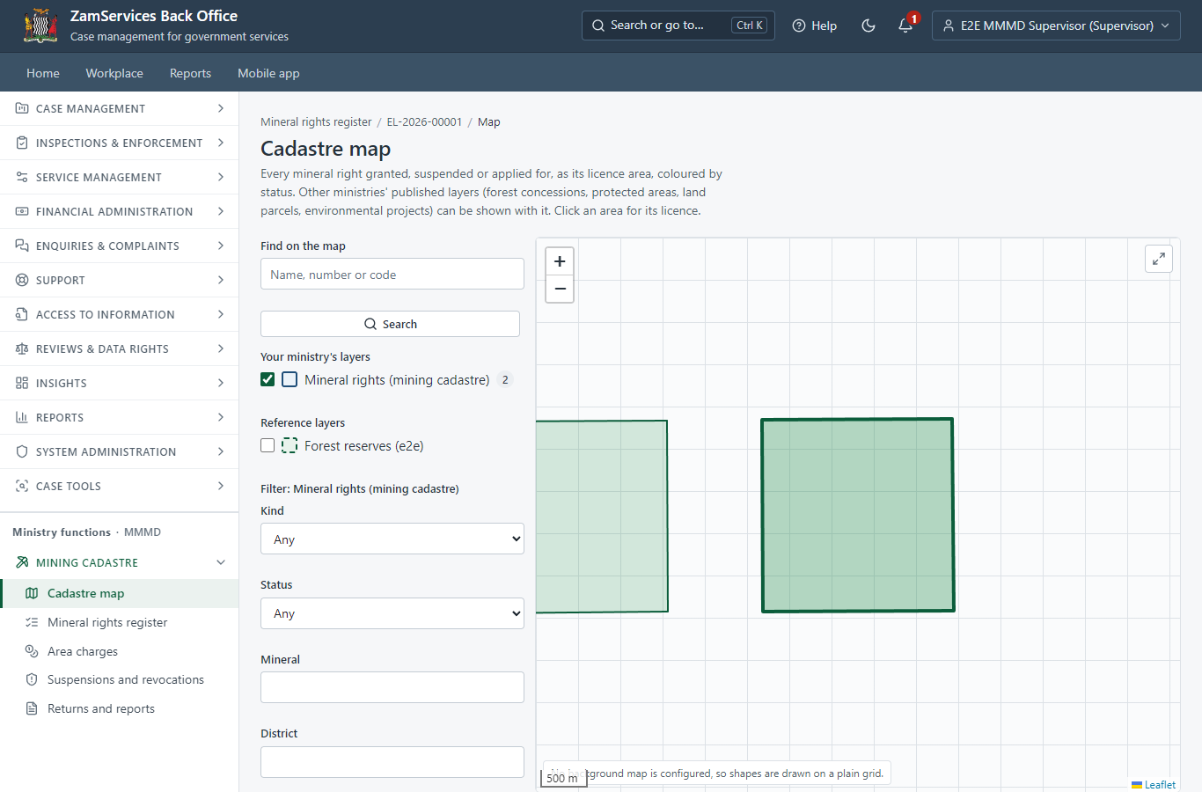Select the light green licence area on map
The image size is (1202, 792).
601,517
